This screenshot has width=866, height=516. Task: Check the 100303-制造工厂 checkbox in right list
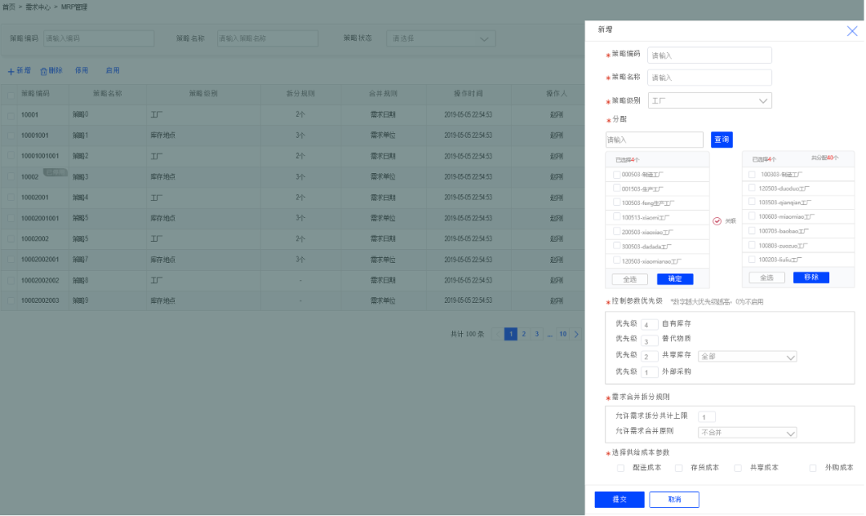point(751,175)
